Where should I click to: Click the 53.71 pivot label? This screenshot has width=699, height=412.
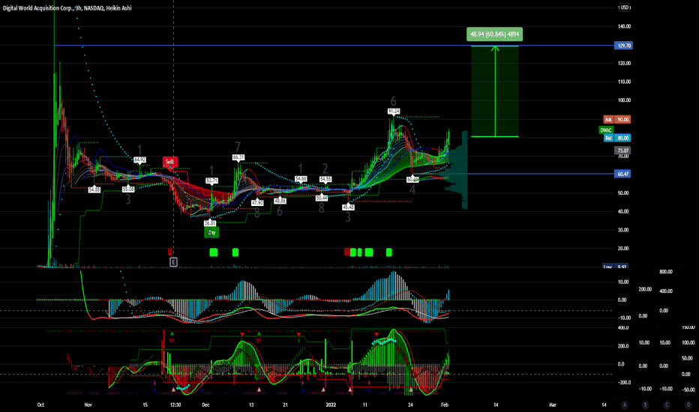click(x=211, y=181)
